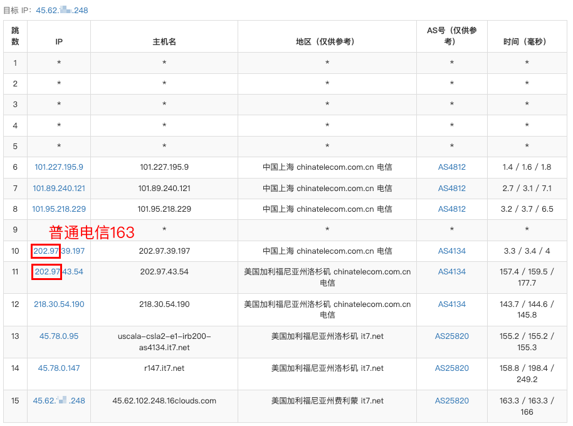Viewport: 573px width, 426px height.
Task: Open the 101.227.195.9 IP link in hop 6
Action: point(59,167)
